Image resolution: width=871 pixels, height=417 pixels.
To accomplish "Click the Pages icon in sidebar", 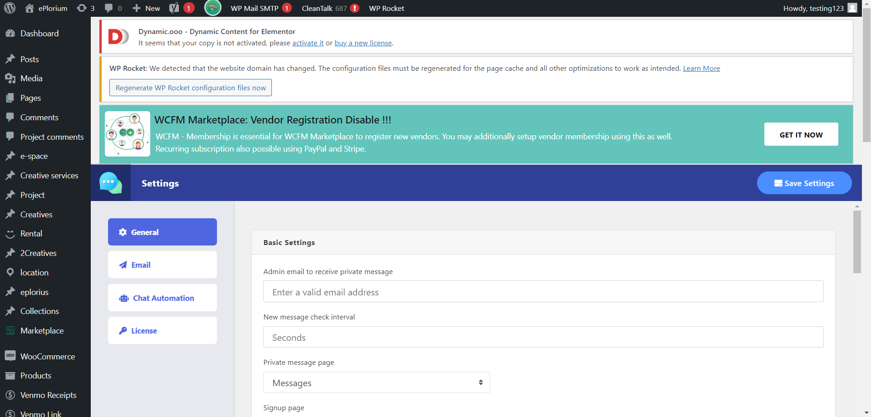I will (10, 98).
